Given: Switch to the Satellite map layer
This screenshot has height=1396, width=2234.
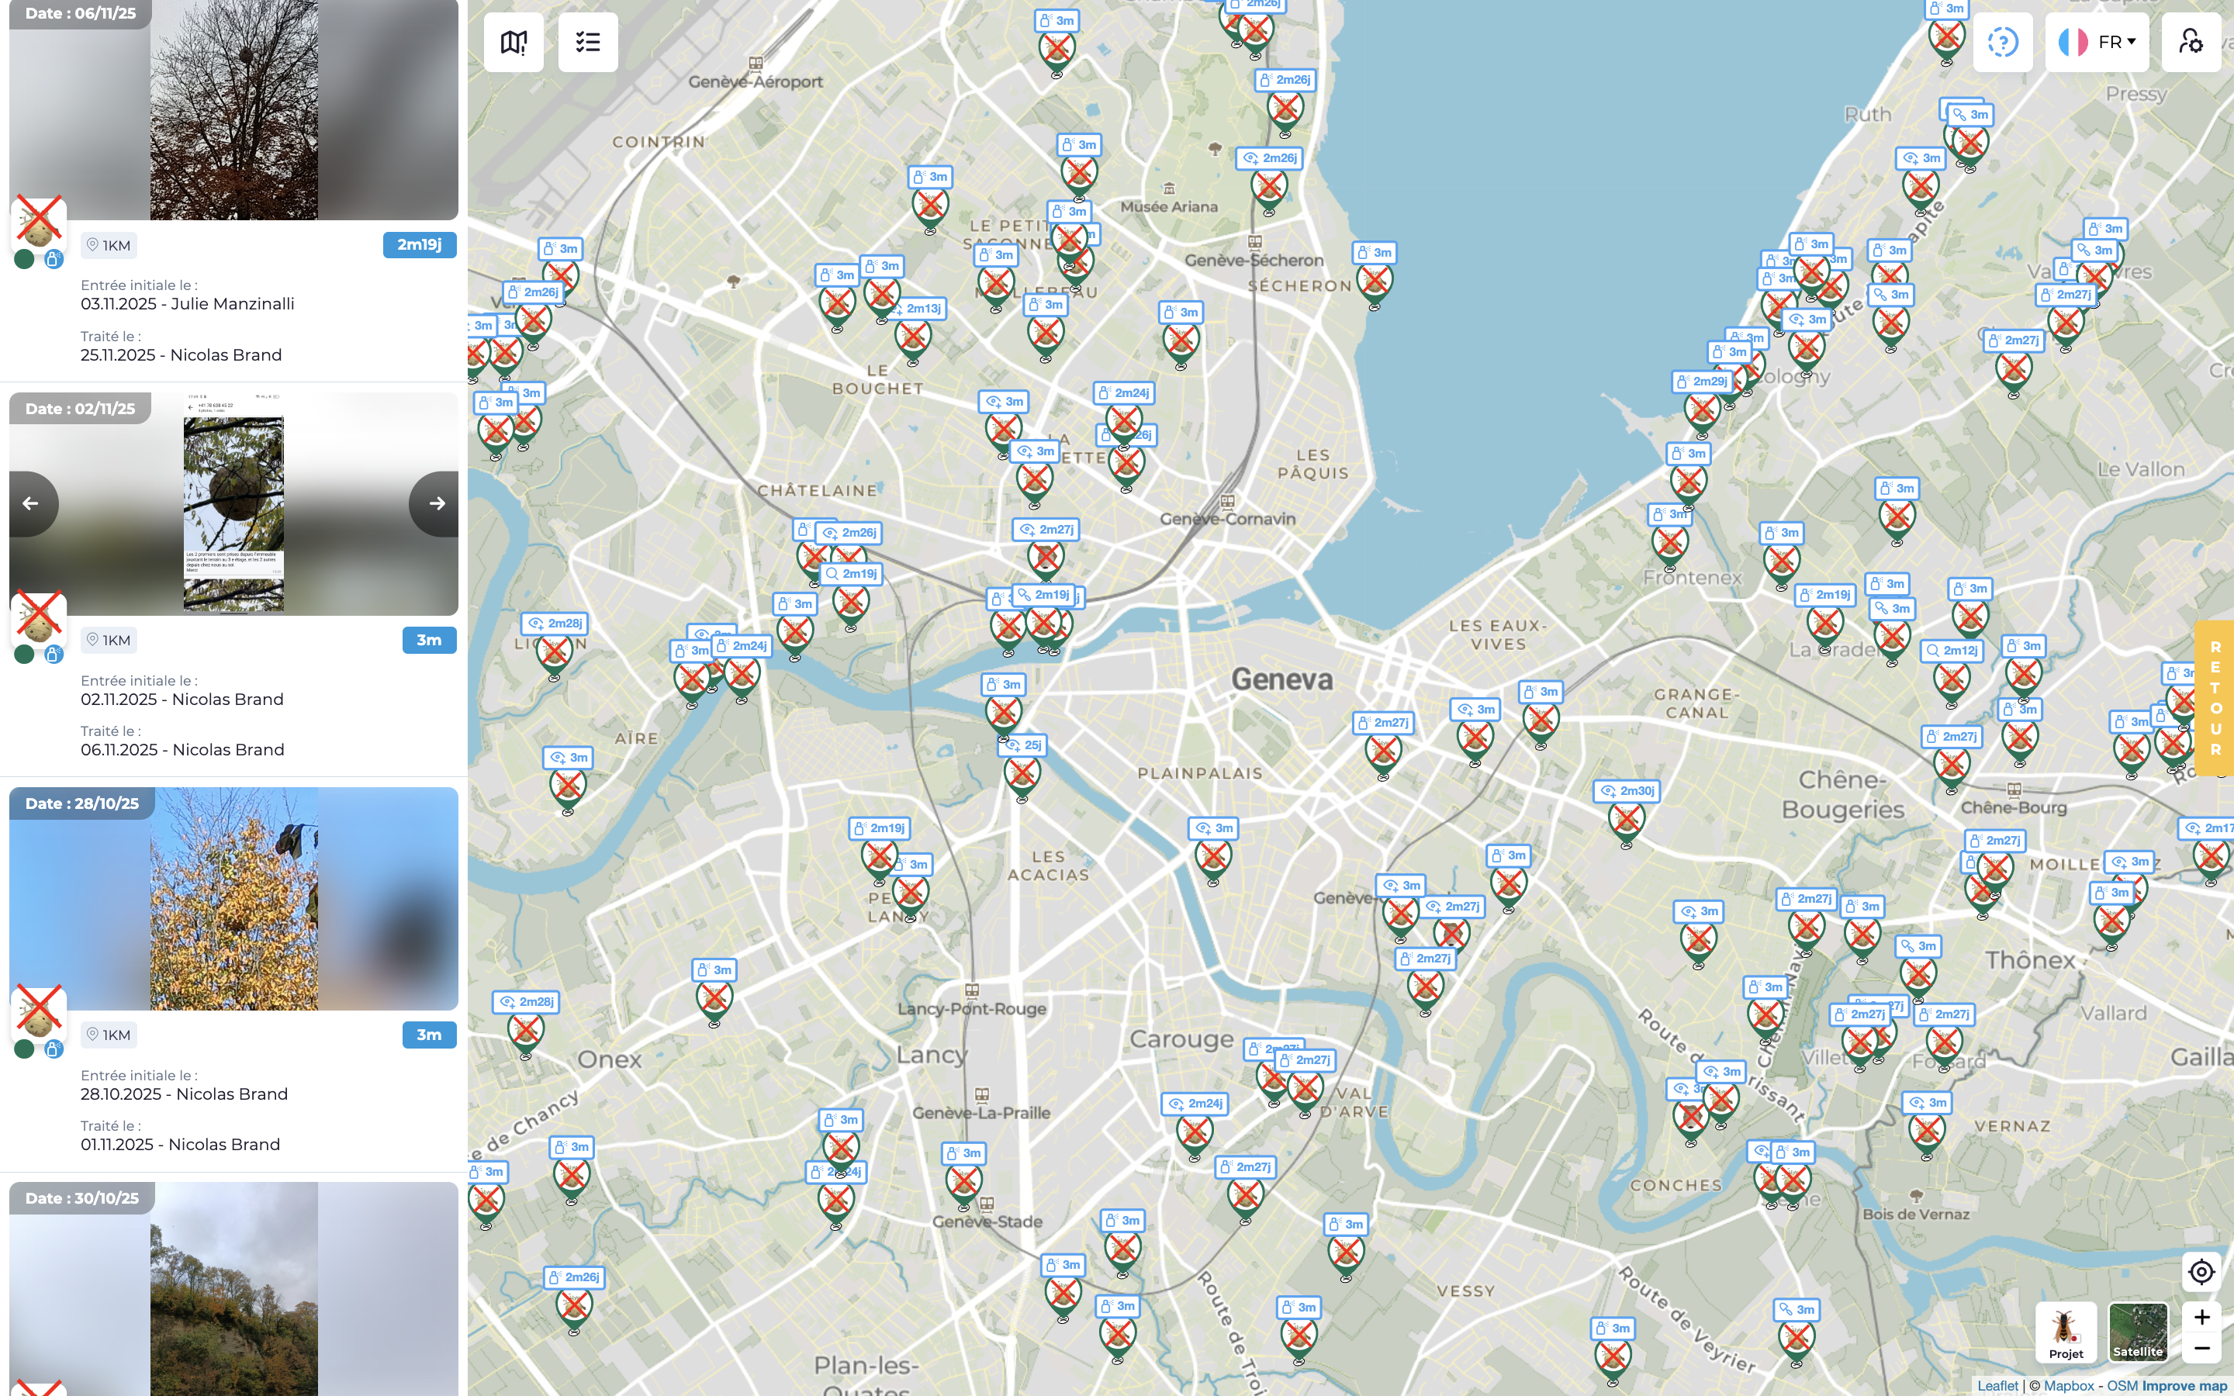Looking at the screenshot, I should [x=2137, y=1332].
